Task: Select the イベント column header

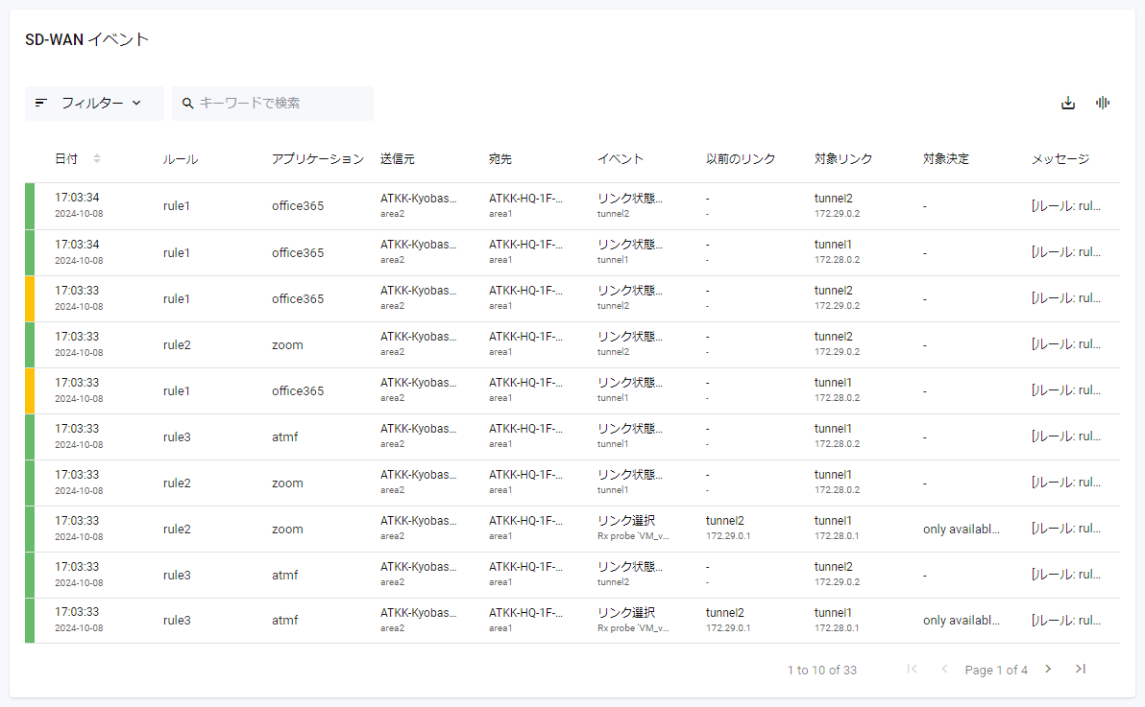Action: (621, 159)
